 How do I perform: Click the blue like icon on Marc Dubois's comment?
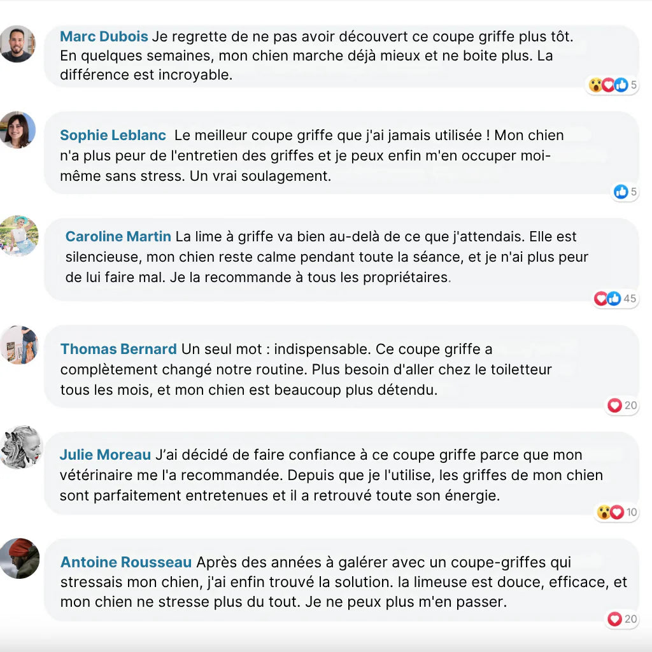tap(621, 85)
